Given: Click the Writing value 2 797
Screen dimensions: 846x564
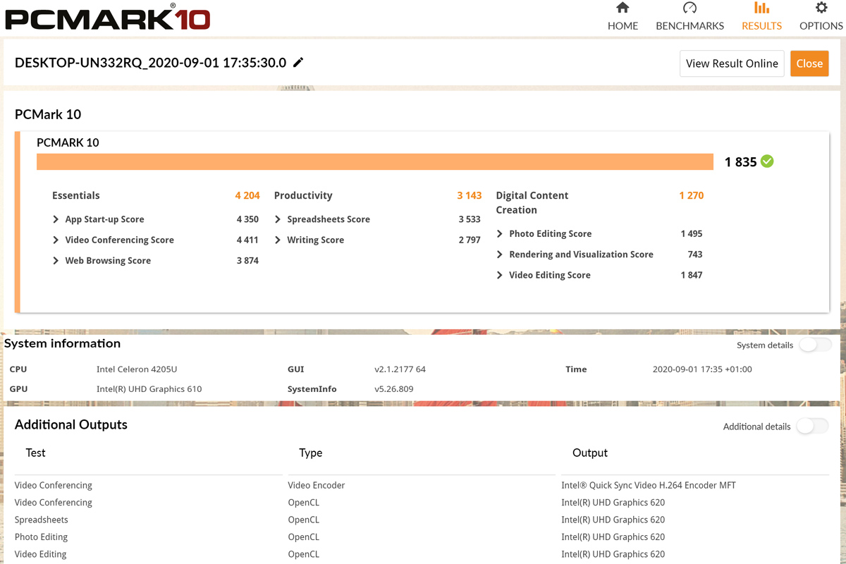Looking at the screenshot, I should point(470,240).
